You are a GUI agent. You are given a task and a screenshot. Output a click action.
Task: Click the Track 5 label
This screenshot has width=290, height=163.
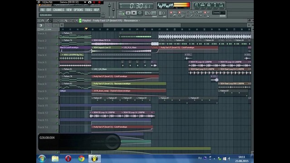42,62
